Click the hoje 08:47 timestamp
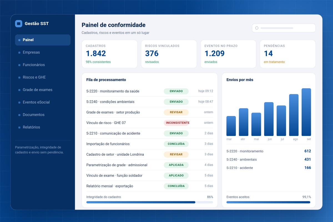 (206, 102)
